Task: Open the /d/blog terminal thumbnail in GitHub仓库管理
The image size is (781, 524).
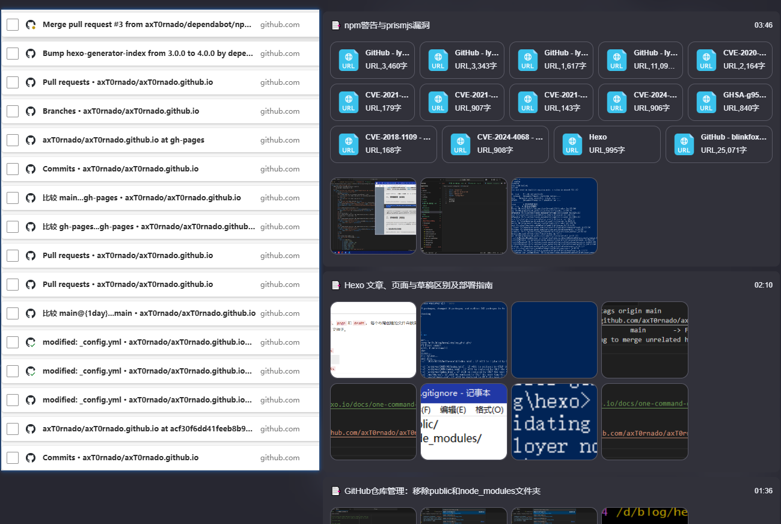Action: tap(645, 516)
